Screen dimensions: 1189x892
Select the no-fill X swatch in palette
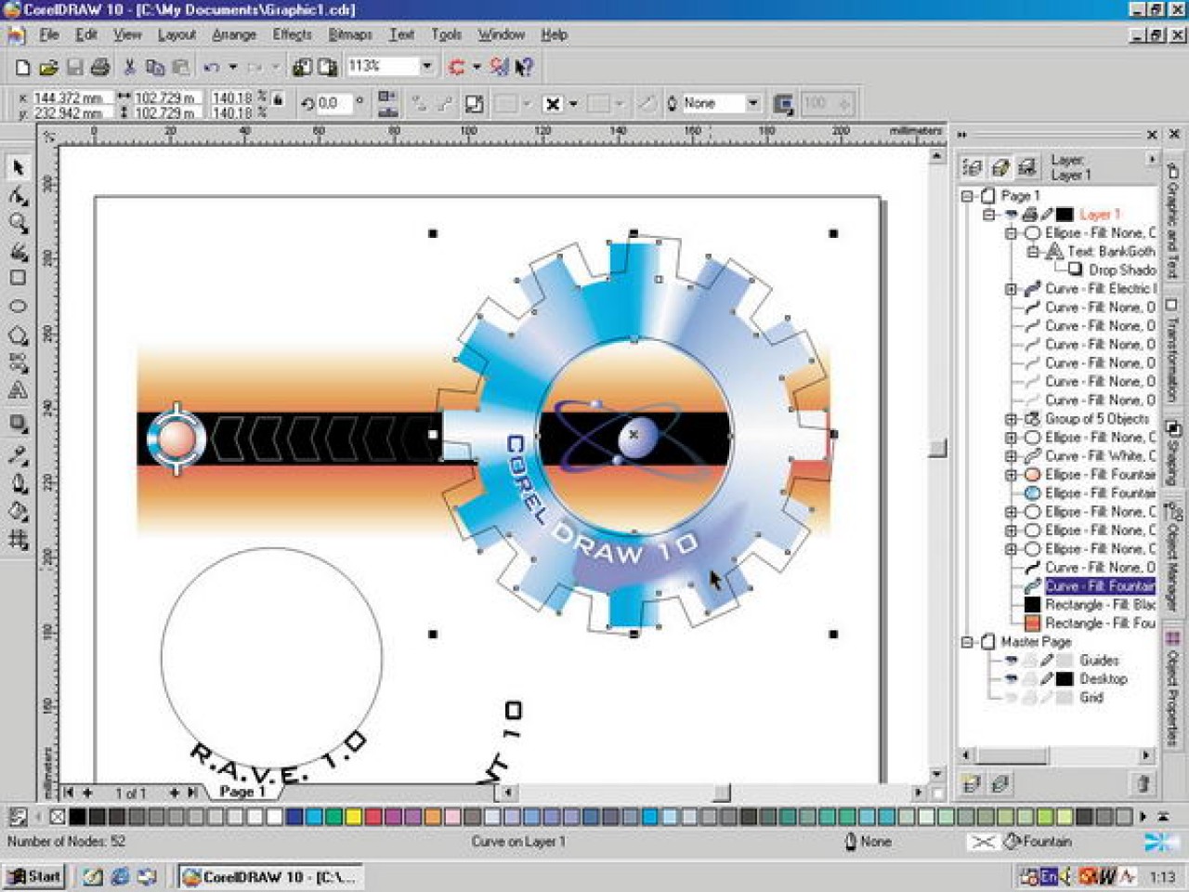click(x=58, y=817)
